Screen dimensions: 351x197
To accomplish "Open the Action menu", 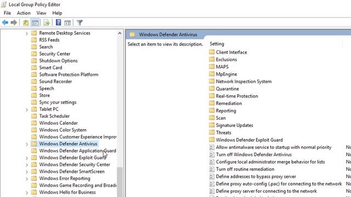I will click(24, 13).
